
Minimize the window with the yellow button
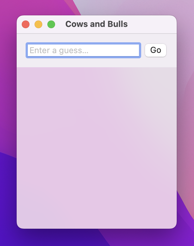[38, 24]
